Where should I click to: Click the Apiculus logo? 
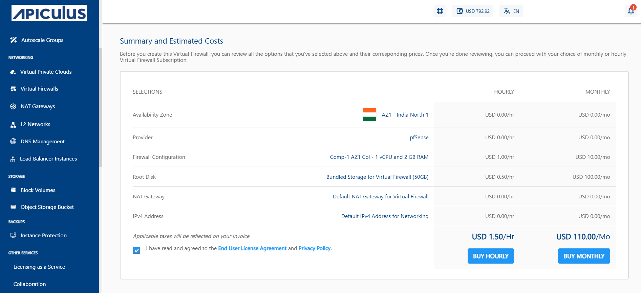point(49,13)
